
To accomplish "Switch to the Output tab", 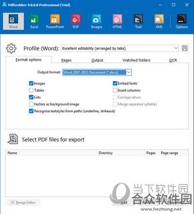I will click(97, 60).
